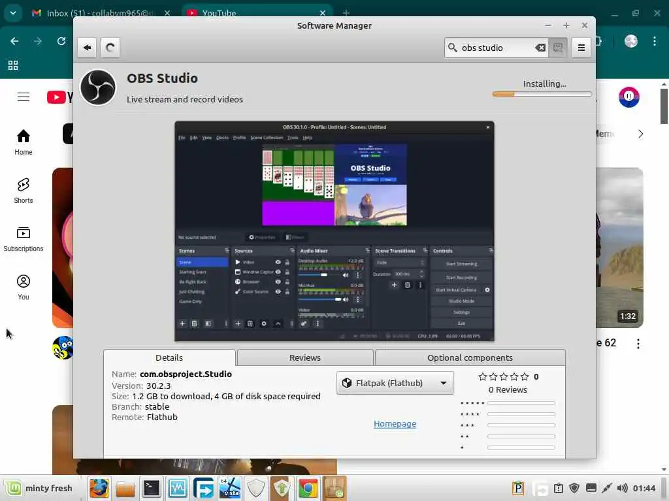
Task: Open YouTube Subscriptions in sidebar
Action: [x=24, y=239]
